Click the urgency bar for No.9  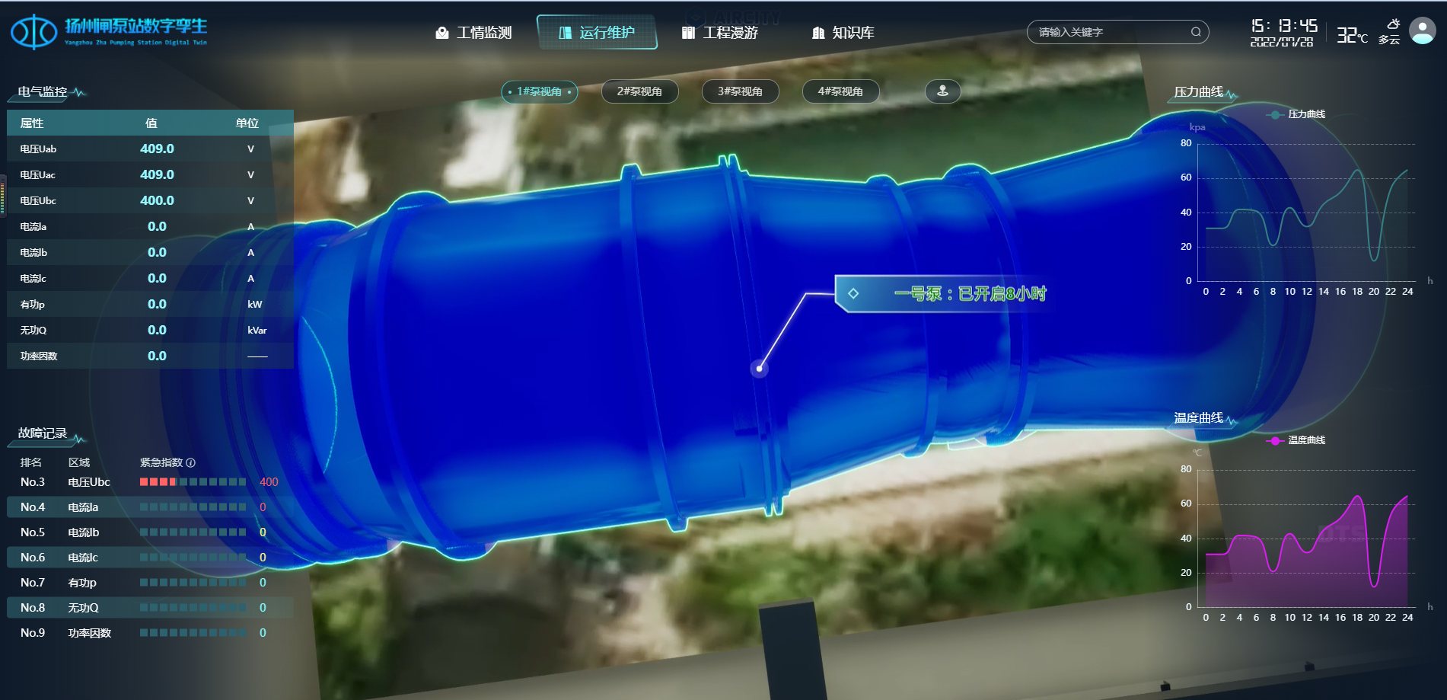tap(193, 633)
